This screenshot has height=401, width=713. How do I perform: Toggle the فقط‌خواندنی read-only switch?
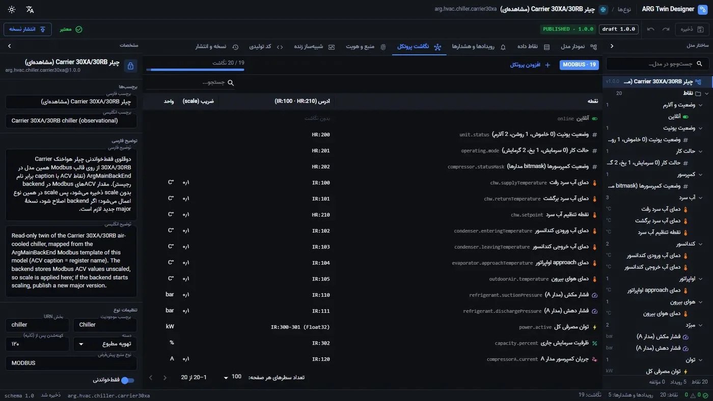[x=128, y=380]
